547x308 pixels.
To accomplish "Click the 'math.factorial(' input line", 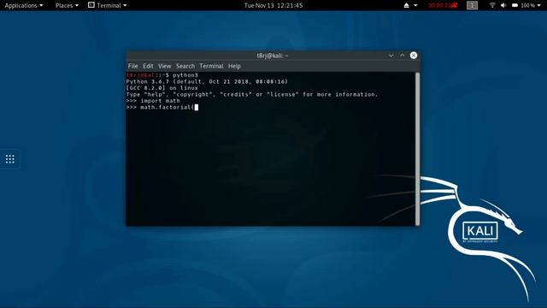I will pyautogui.click(x=162, y=107).
